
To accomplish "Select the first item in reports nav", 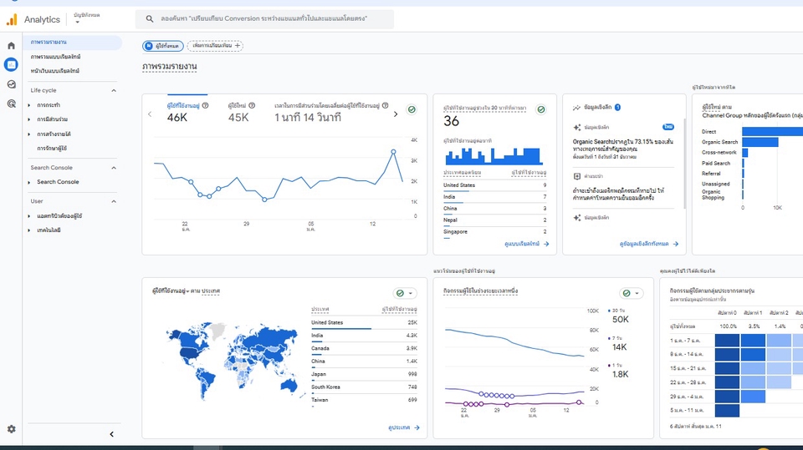I will pos(72,42).
